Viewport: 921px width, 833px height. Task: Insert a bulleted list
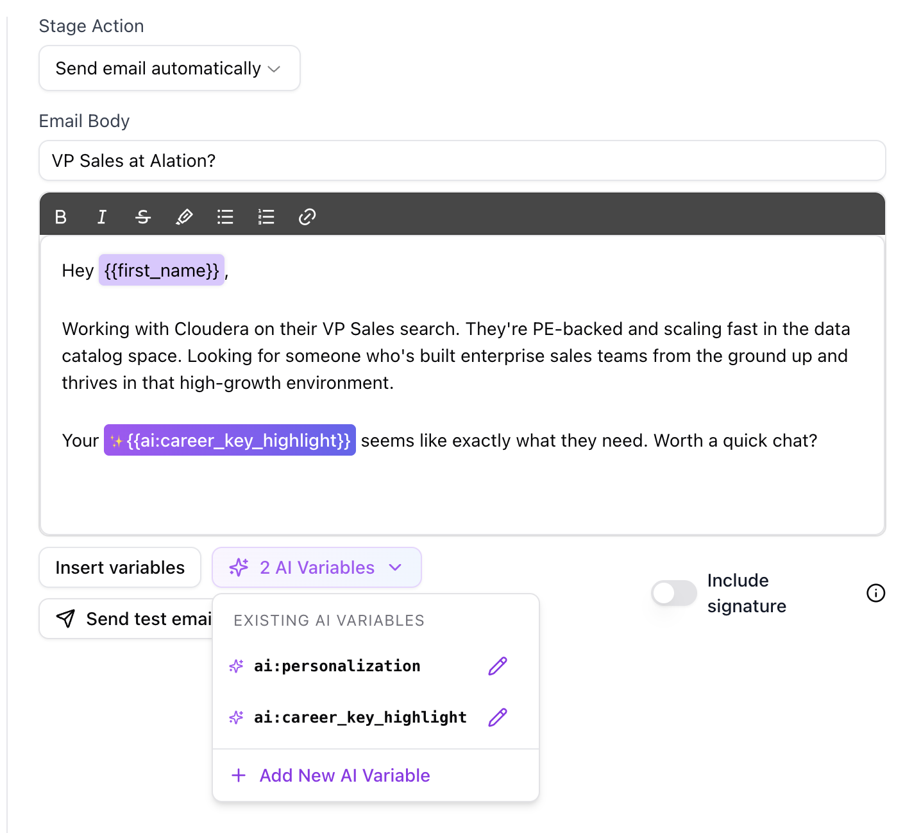(225, 217)
